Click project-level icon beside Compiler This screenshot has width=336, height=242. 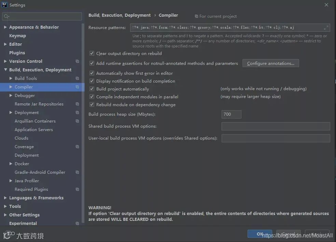click(x=78, y=87)
